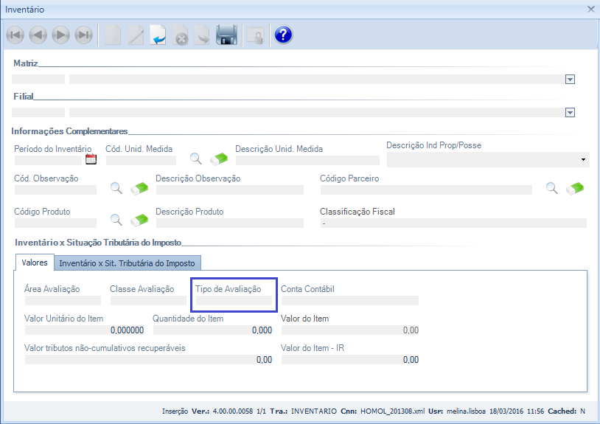
Task: Clear Código Parceiro with the eraser icon
Action: tap(575, 188)
